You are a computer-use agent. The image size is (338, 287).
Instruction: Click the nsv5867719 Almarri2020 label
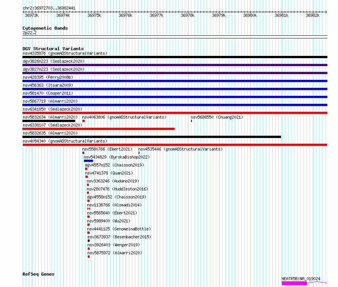coord(50,101)
